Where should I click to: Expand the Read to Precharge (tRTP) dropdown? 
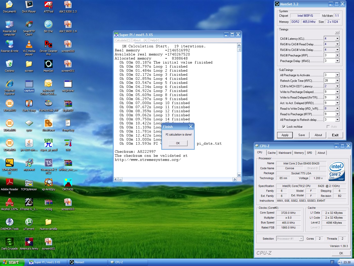point(337,114)
